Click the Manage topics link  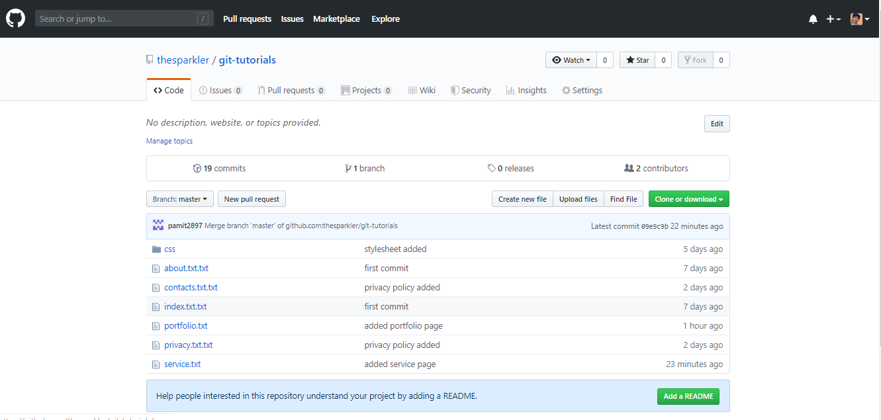(169, 141)
